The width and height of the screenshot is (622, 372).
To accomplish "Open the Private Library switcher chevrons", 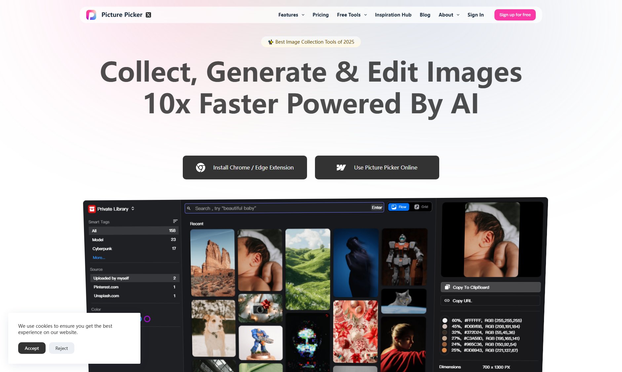I will (133, 208).
